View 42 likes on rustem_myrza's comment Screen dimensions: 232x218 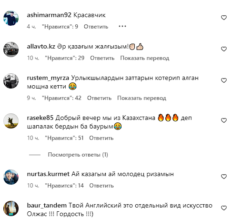point(61,98)
